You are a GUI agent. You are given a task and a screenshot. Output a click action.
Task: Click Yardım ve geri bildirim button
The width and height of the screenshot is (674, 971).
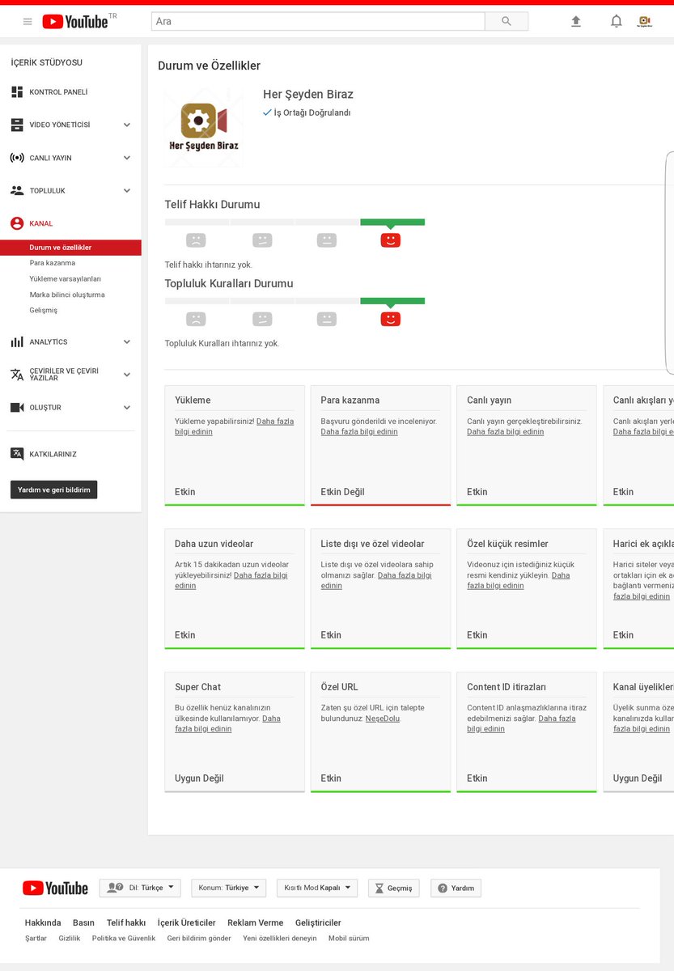click(53, 490)
